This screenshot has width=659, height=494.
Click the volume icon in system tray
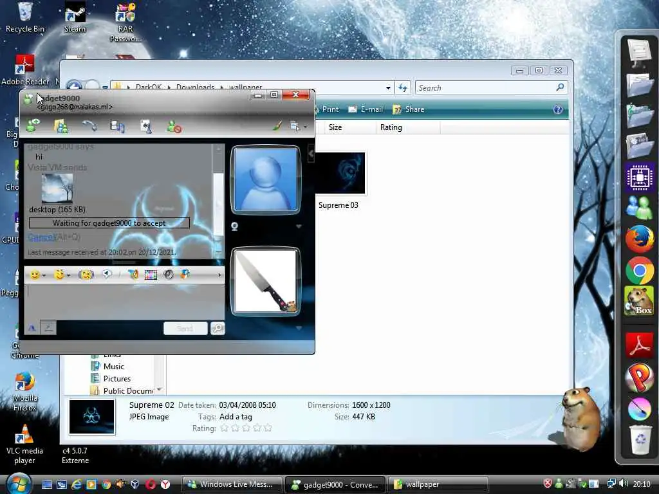point(624,484)
